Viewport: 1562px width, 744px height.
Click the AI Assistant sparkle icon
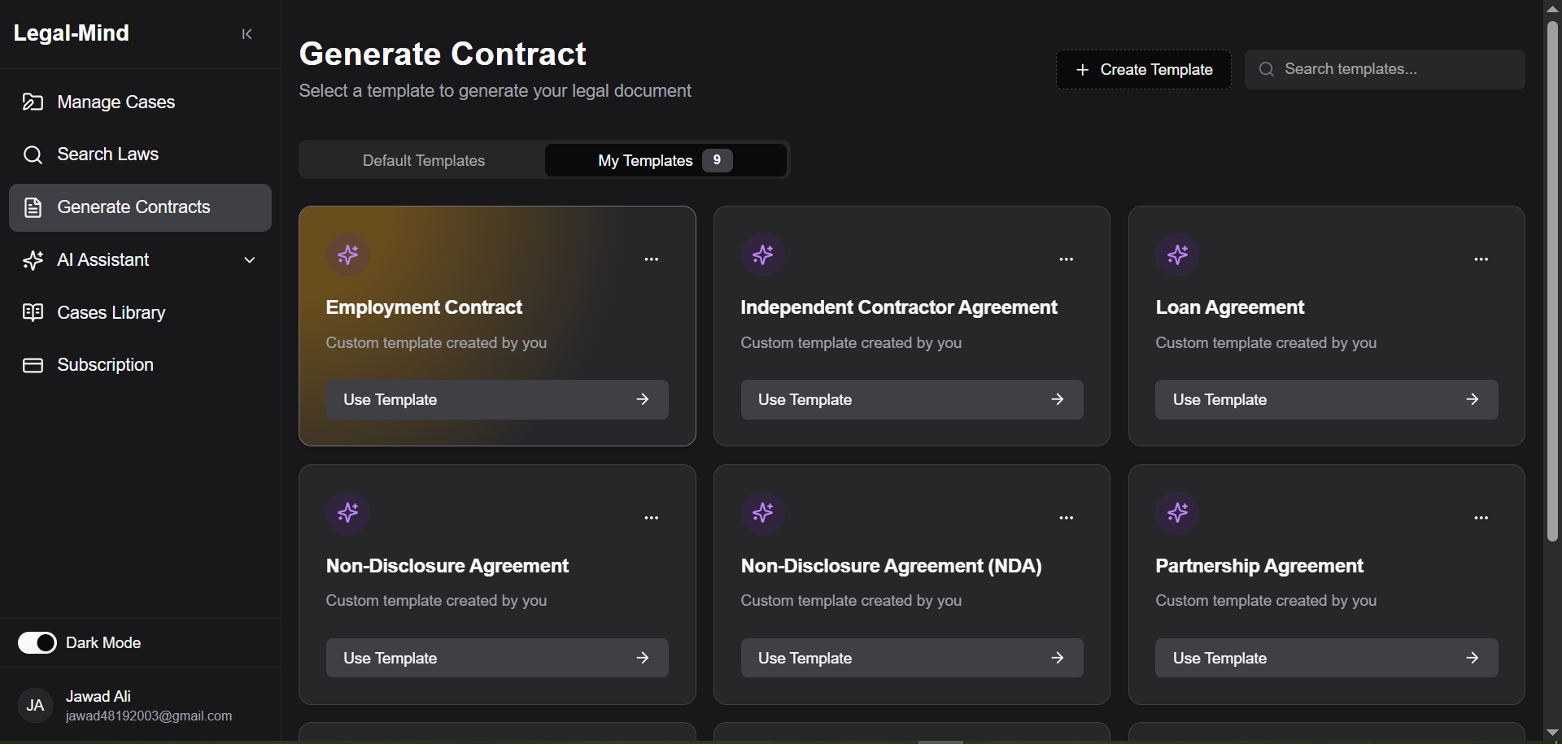pyautogui.click(x=33, y=260)
